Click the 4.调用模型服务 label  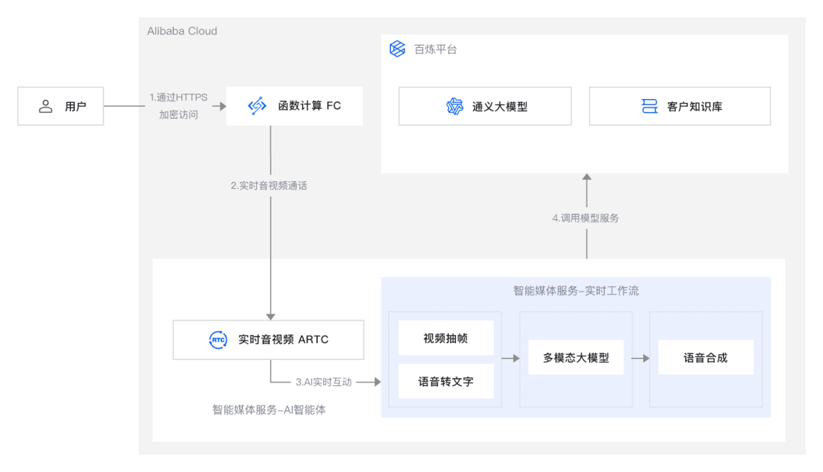(x=585, y=218)
